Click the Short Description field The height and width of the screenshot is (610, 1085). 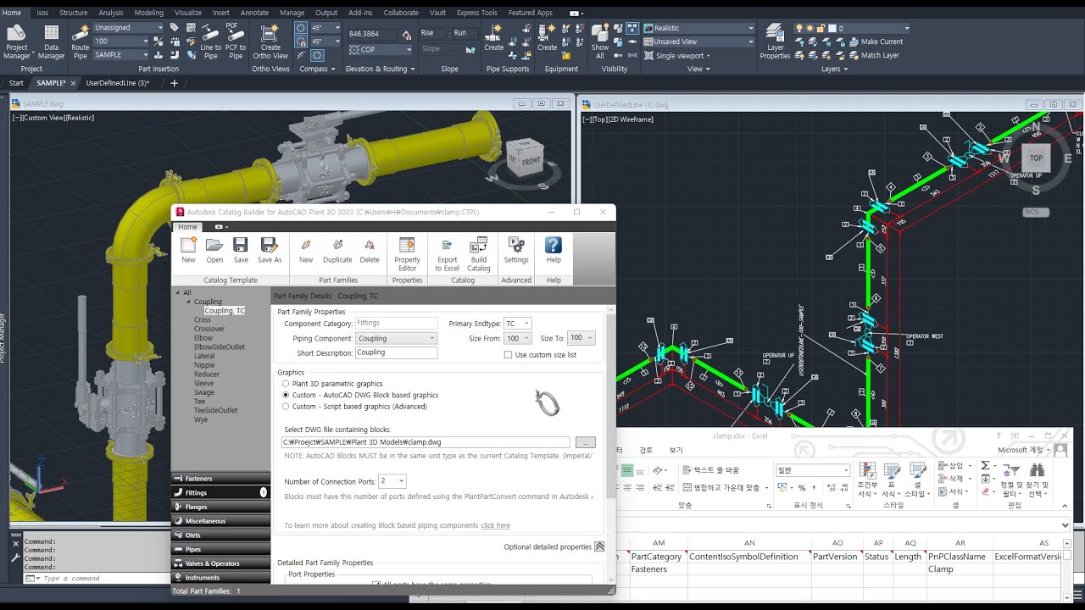pos(397,352)
